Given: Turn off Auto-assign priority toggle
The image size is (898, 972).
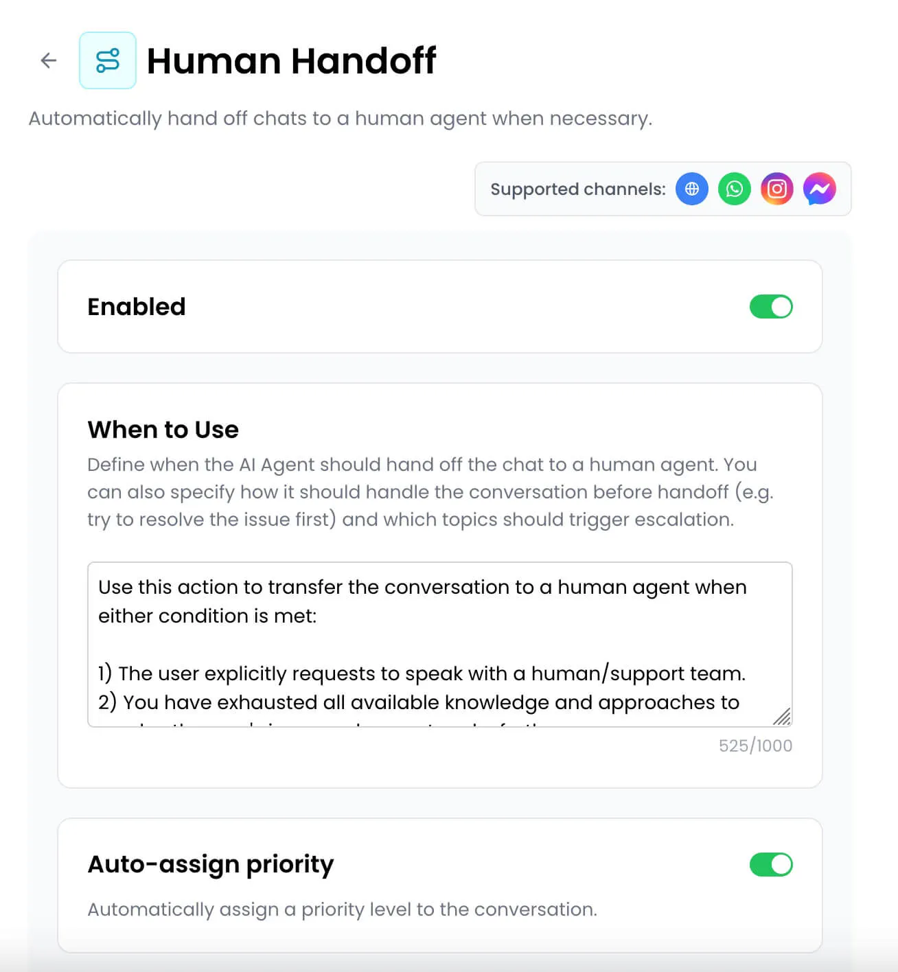Looking at the screenshot, I should point(771,864).
